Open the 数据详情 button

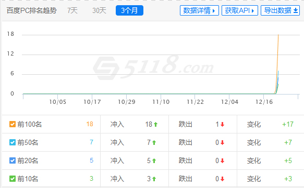(x=199, y=10)
